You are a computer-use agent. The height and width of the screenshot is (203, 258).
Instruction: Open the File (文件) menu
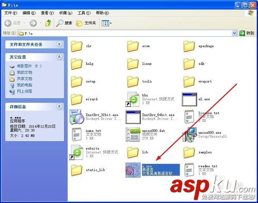(x=11, y=13)
